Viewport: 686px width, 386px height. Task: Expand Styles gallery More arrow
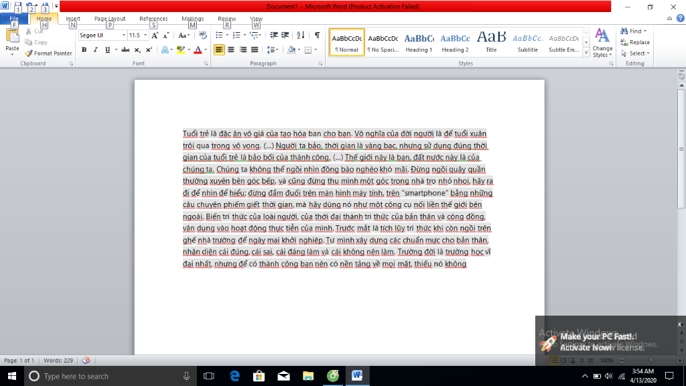click(x=586, y=52)
